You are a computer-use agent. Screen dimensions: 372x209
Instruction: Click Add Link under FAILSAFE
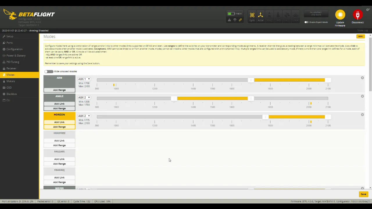click(59, 159)
